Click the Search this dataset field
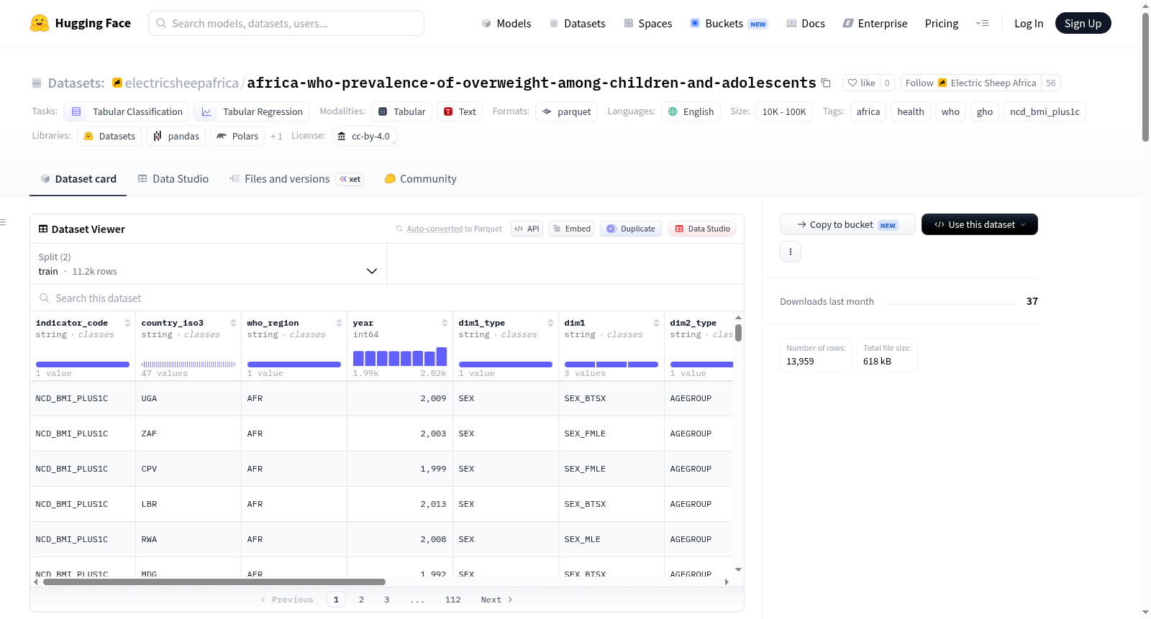Screen dimensions: 1151x619 tap(387, 298)
